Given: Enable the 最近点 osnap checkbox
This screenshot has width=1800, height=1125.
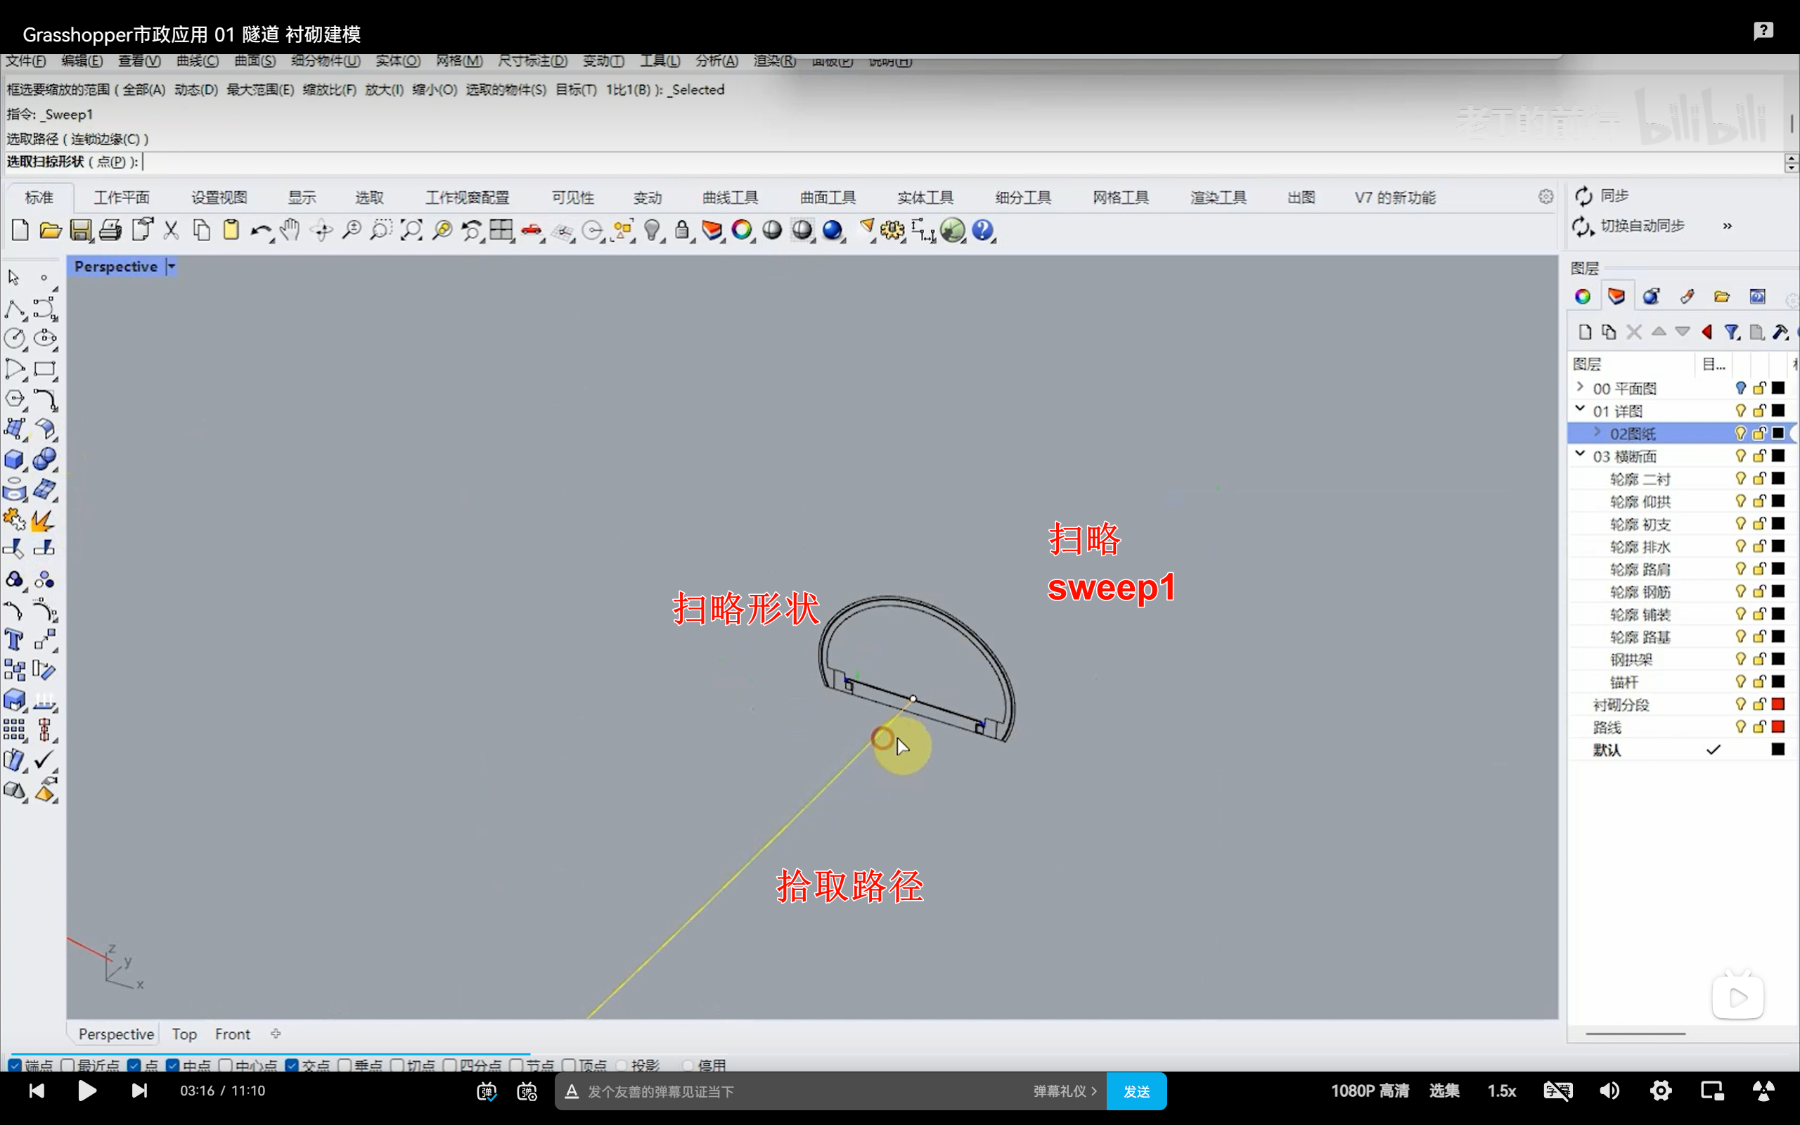Looking at the screenshot, I should [x=67, y=1065].
